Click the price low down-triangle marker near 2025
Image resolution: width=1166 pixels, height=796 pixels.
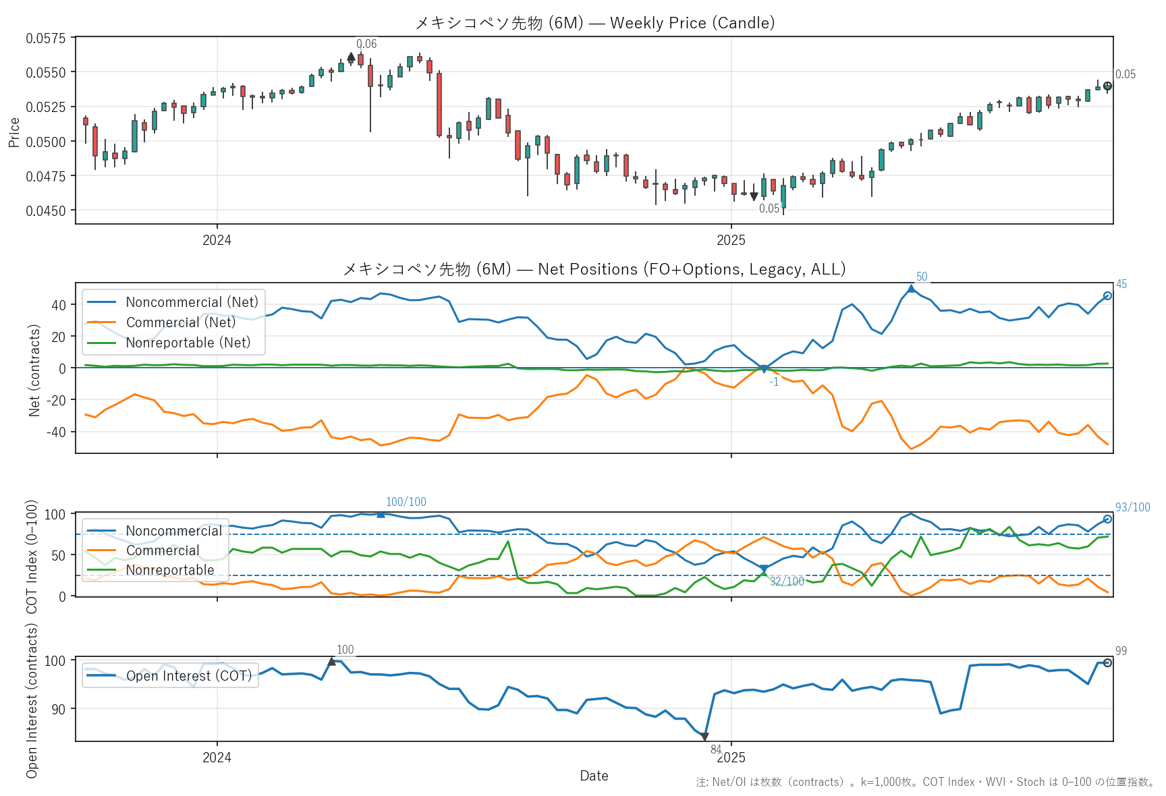tap(754, 196)
